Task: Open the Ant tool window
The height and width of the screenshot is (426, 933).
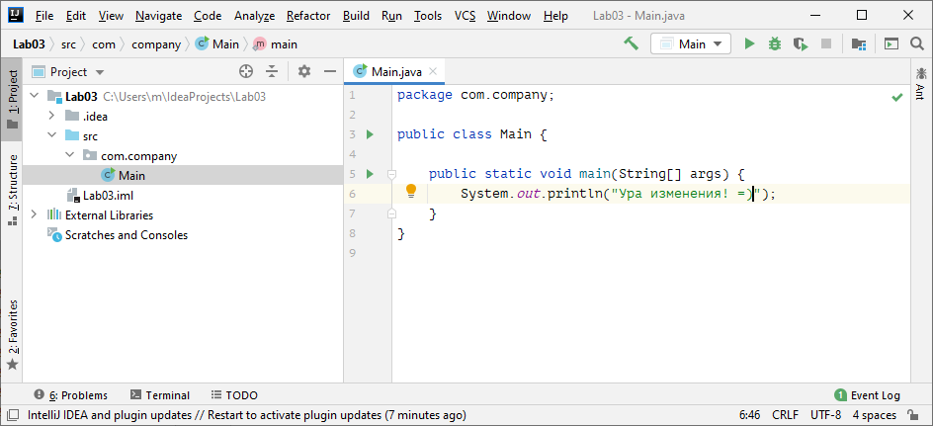Action: (921, 83)
